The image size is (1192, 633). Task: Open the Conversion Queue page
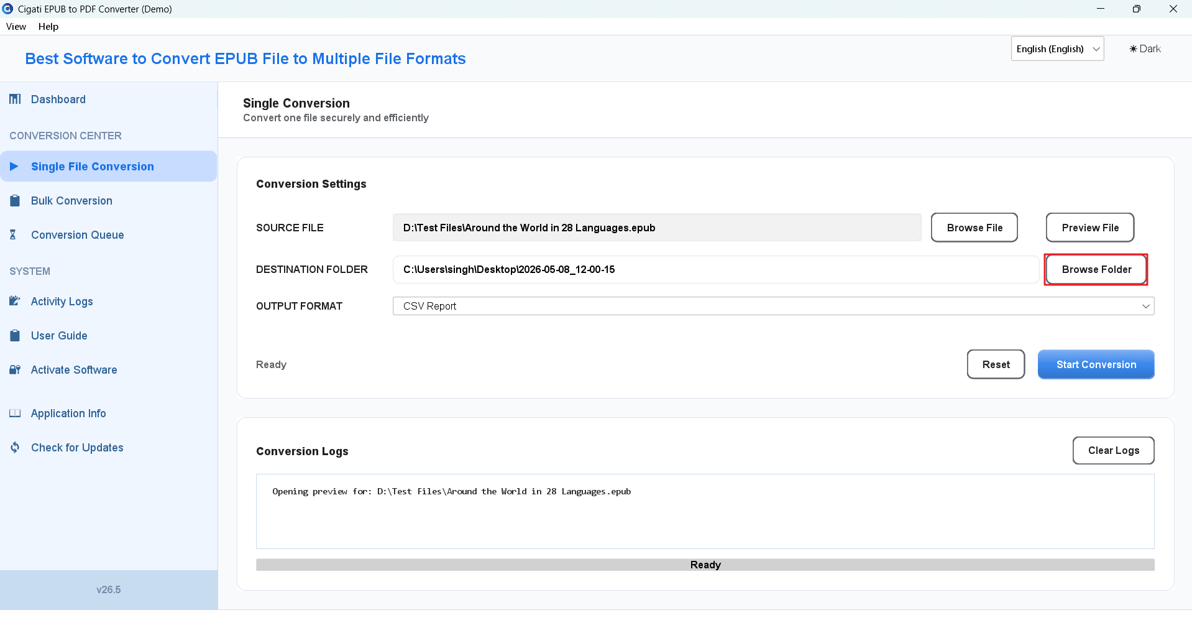click(x=109, y=235)
